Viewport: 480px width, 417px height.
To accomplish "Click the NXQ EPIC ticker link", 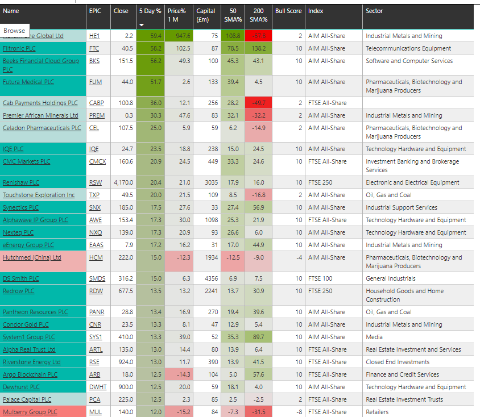I will pos(96,233).
